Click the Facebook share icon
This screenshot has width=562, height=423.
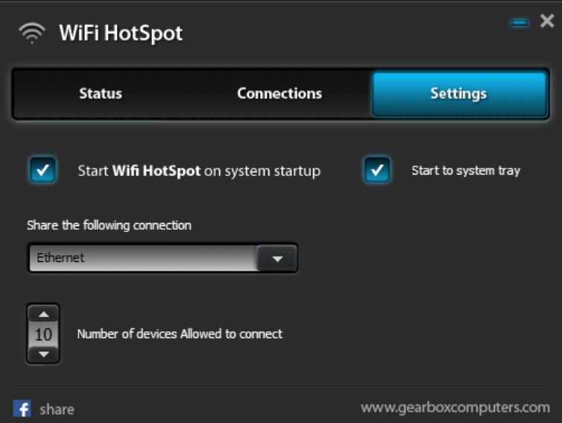pos(22,408)
